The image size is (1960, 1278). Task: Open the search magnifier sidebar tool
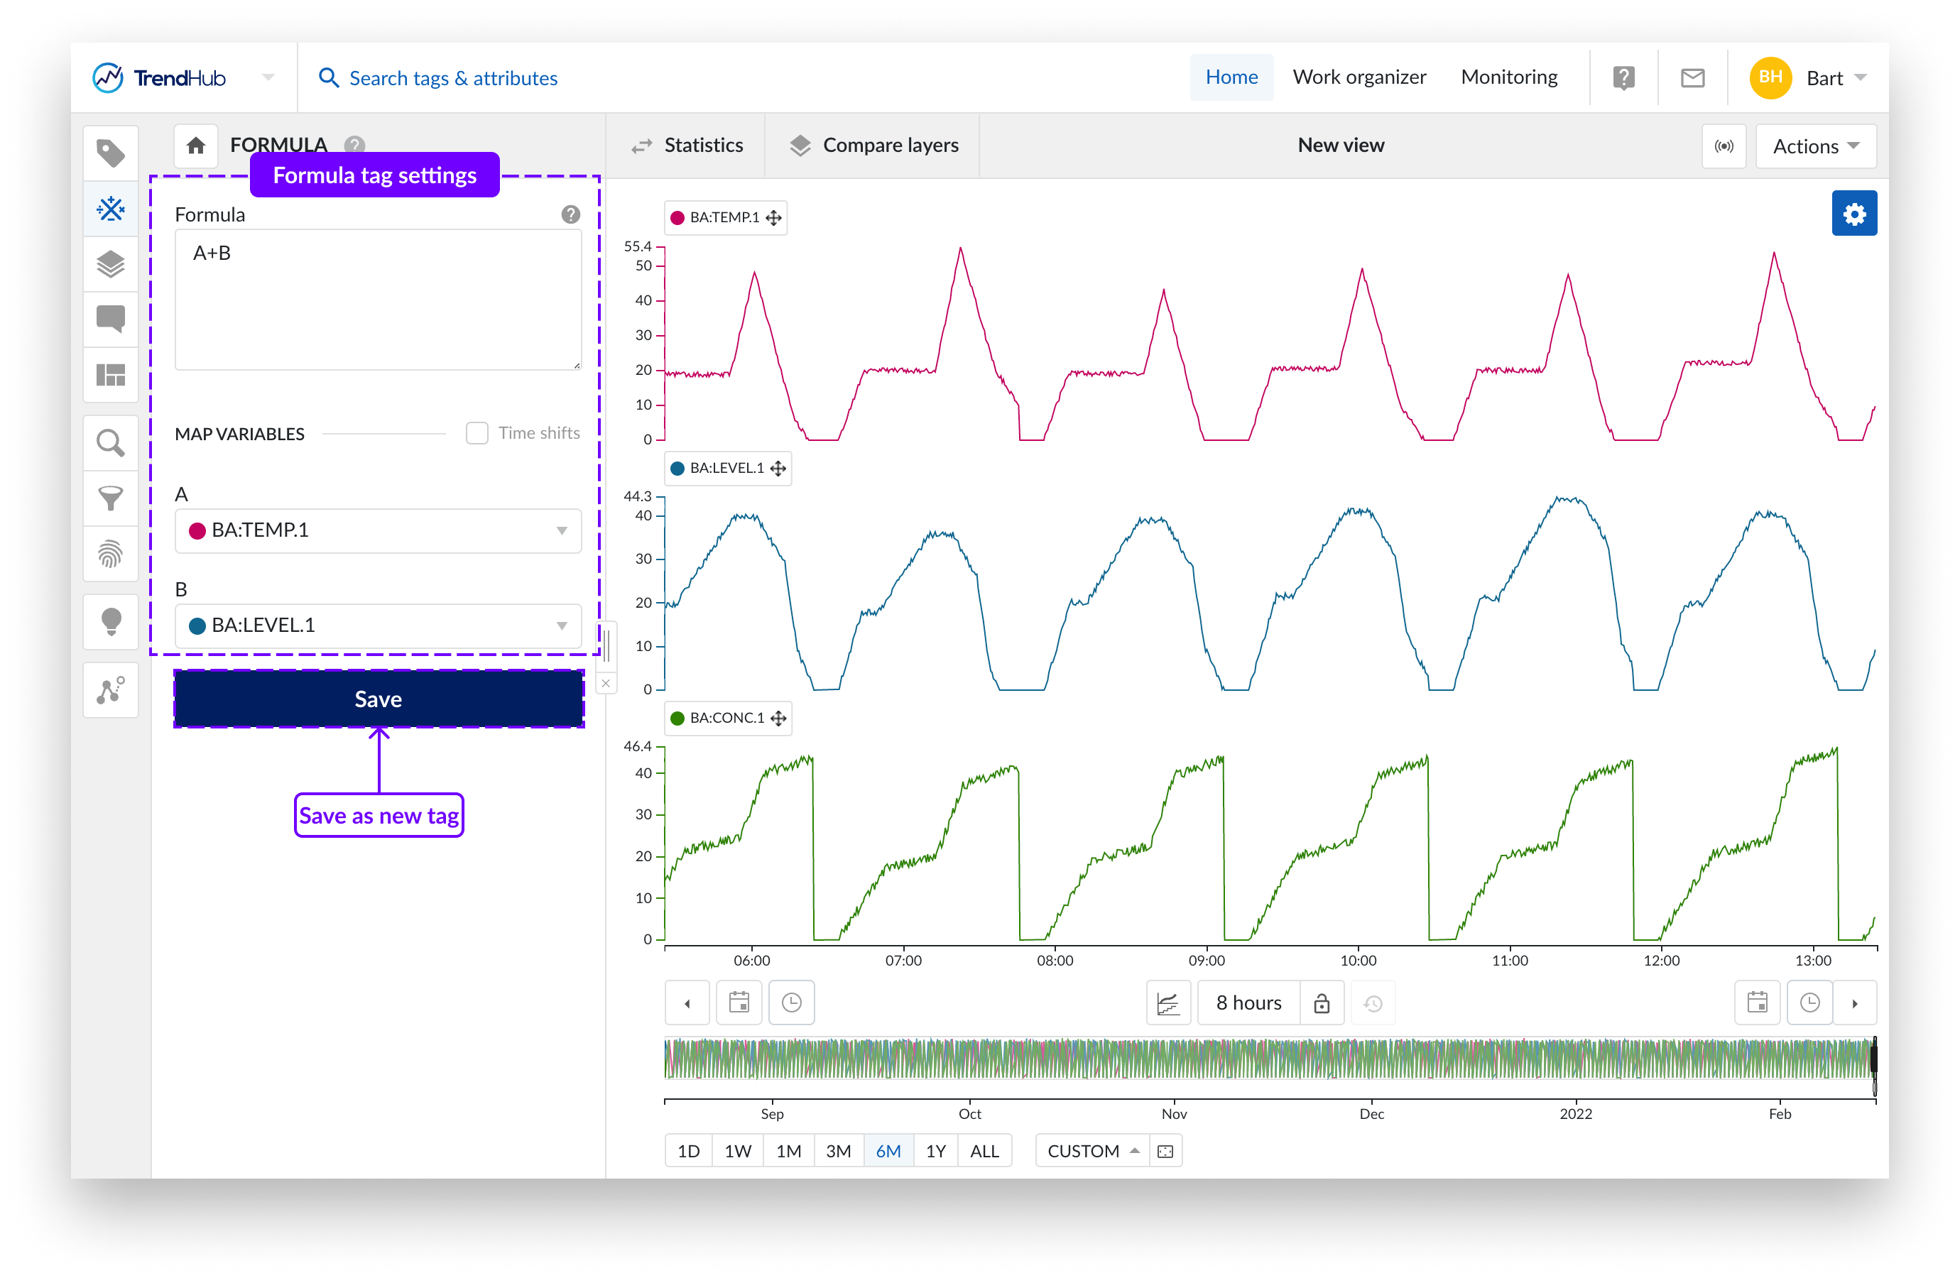click(x=110, y=443)
